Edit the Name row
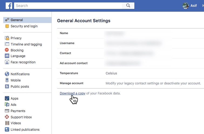 click(x=131, y=33)
